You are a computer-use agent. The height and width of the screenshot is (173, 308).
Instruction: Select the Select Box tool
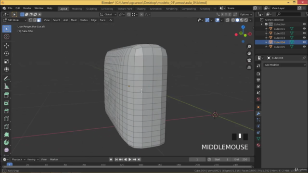click(x=6, y=29)
